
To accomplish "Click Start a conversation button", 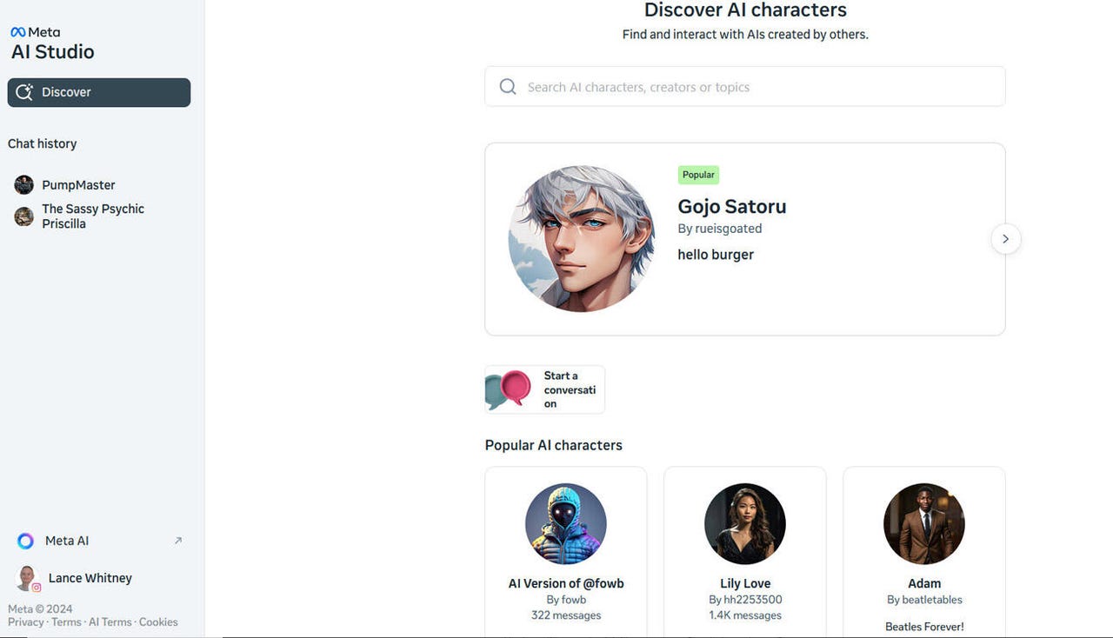I will pos(545,389).
